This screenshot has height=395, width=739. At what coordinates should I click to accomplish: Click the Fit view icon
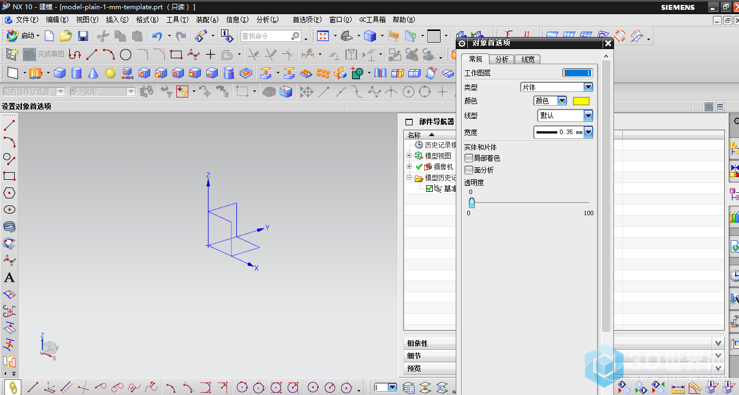323,36
